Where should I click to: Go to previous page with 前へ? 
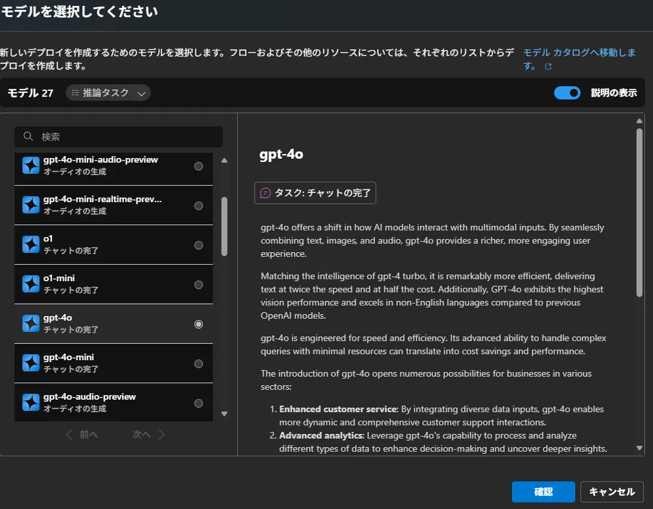tap(82, 435)
